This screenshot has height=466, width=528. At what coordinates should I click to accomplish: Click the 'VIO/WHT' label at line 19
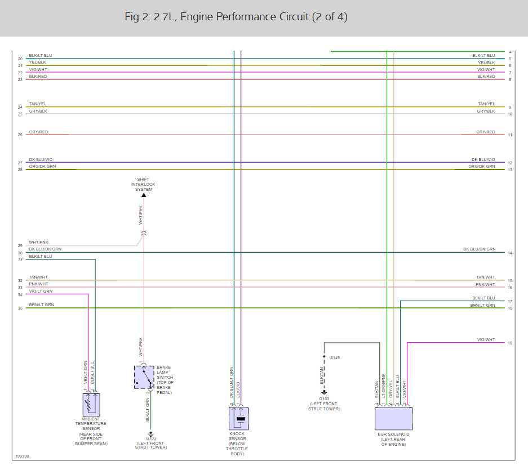click(486, 340)
